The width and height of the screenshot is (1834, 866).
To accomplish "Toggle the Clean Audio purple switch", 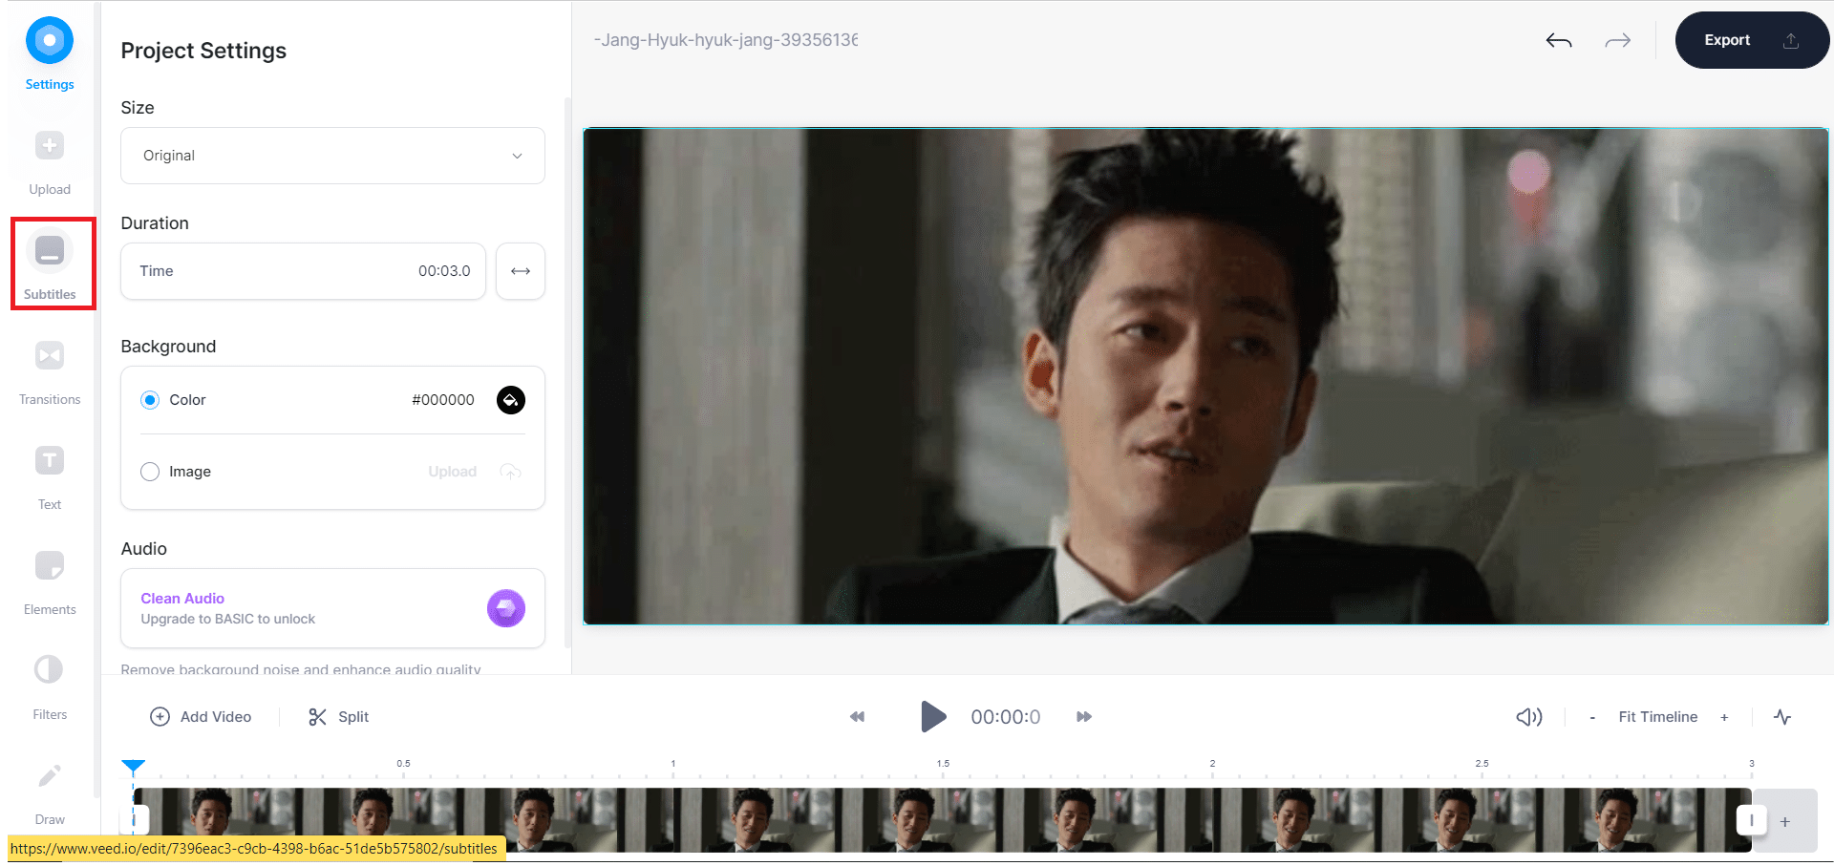I will click(x=506, y=608).
